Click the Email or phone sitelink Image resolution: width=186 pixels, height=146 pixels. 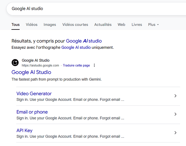(32, 112)
